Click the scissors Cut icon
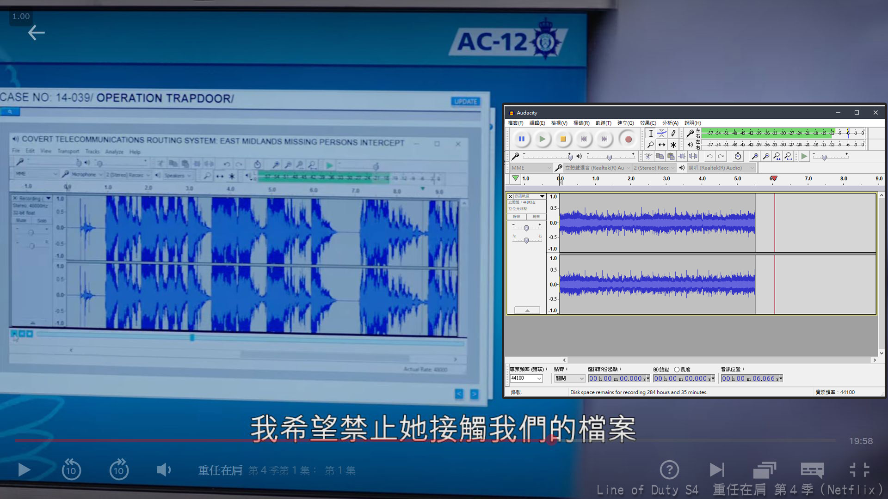This screenshot has width=888, height=499. coord(648,156)
